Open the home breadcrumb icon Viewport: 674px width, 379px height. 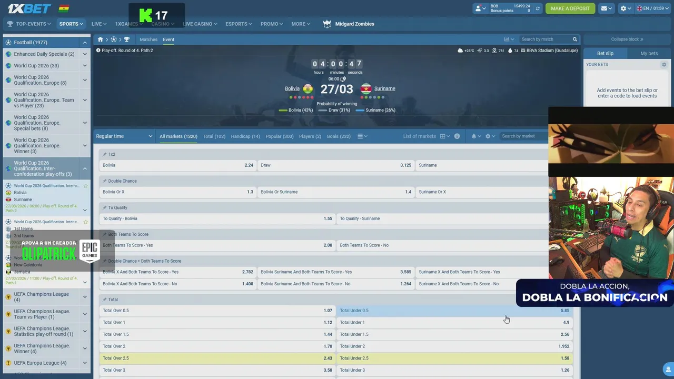(100, 39)
